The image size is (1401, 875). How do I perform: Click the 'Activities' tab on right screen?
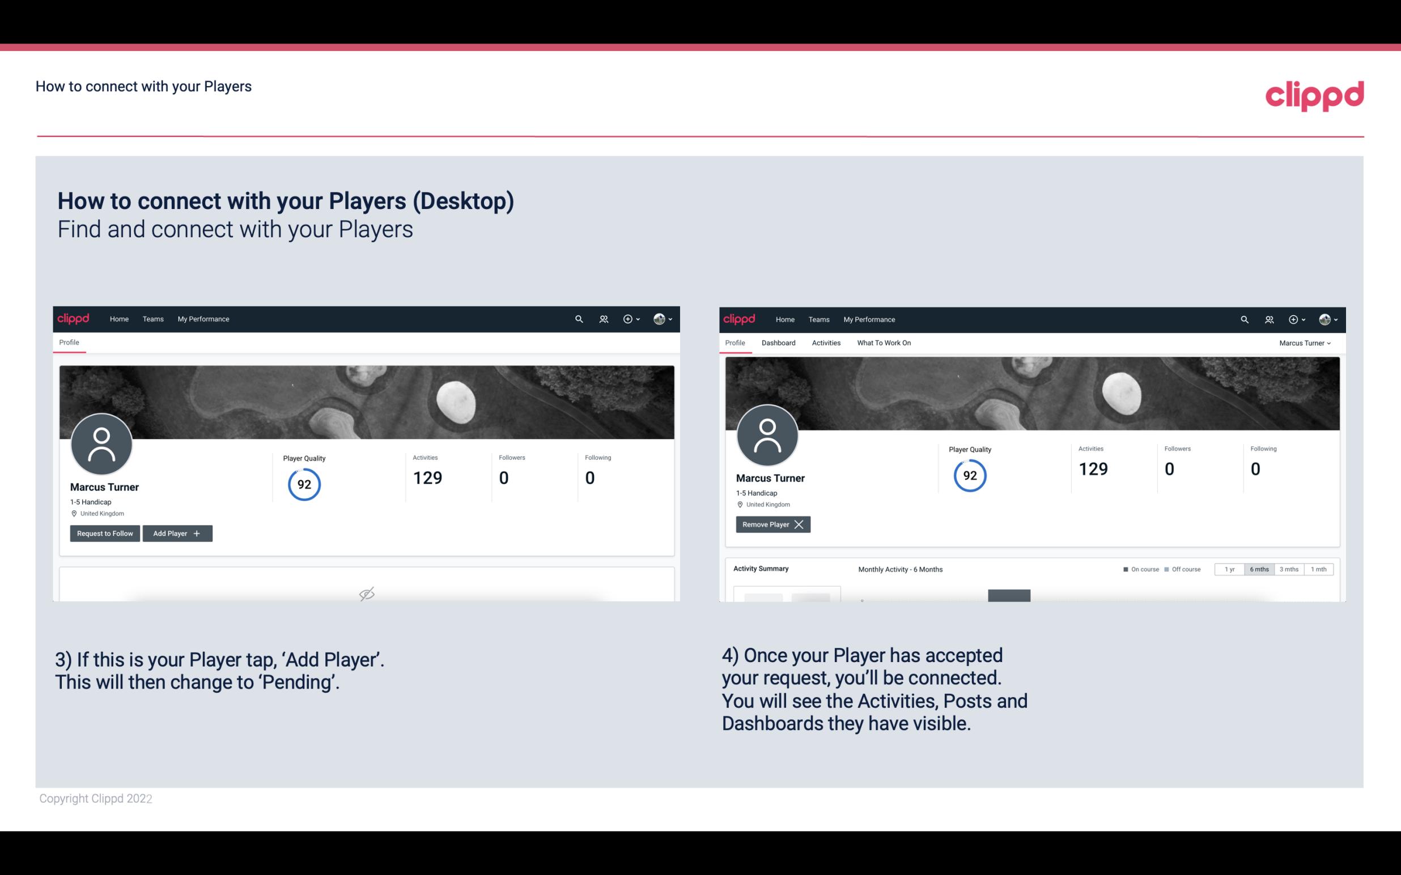826,343
